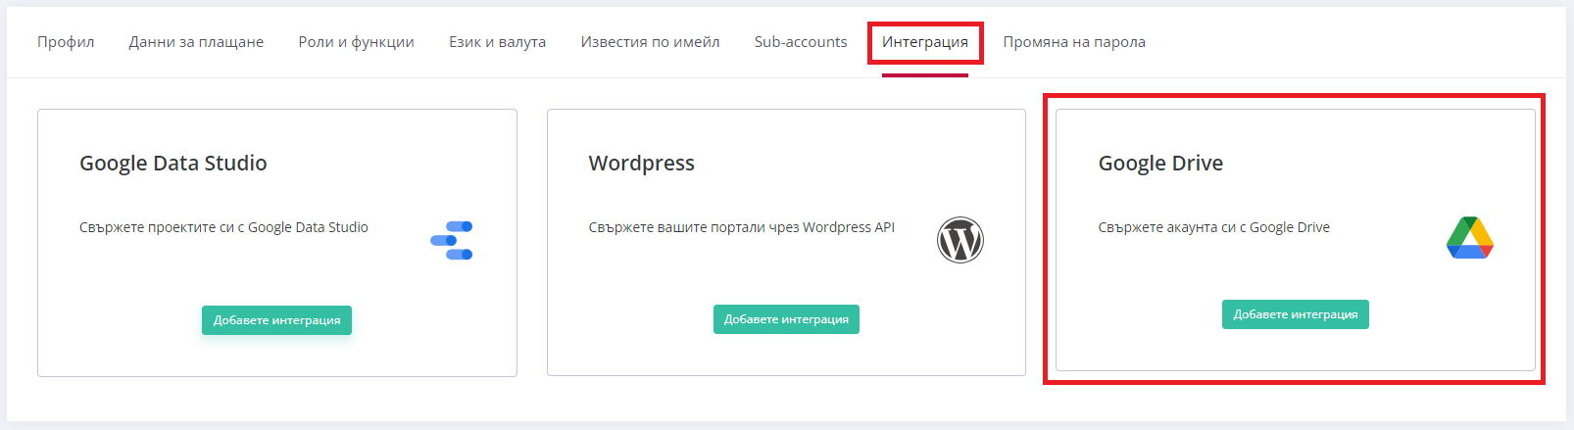Click the Google Data Studio logo icon
Viewport: 1574px width, 430px height.
452,240
